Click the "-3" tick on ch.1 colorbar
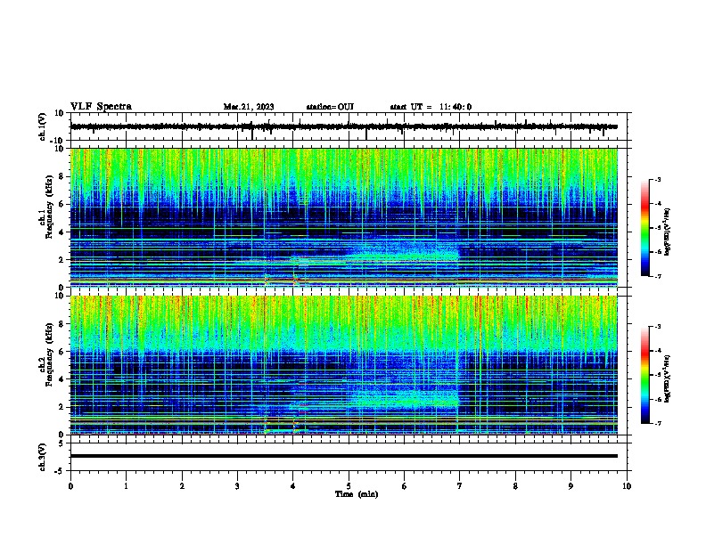 click(658, 180)
